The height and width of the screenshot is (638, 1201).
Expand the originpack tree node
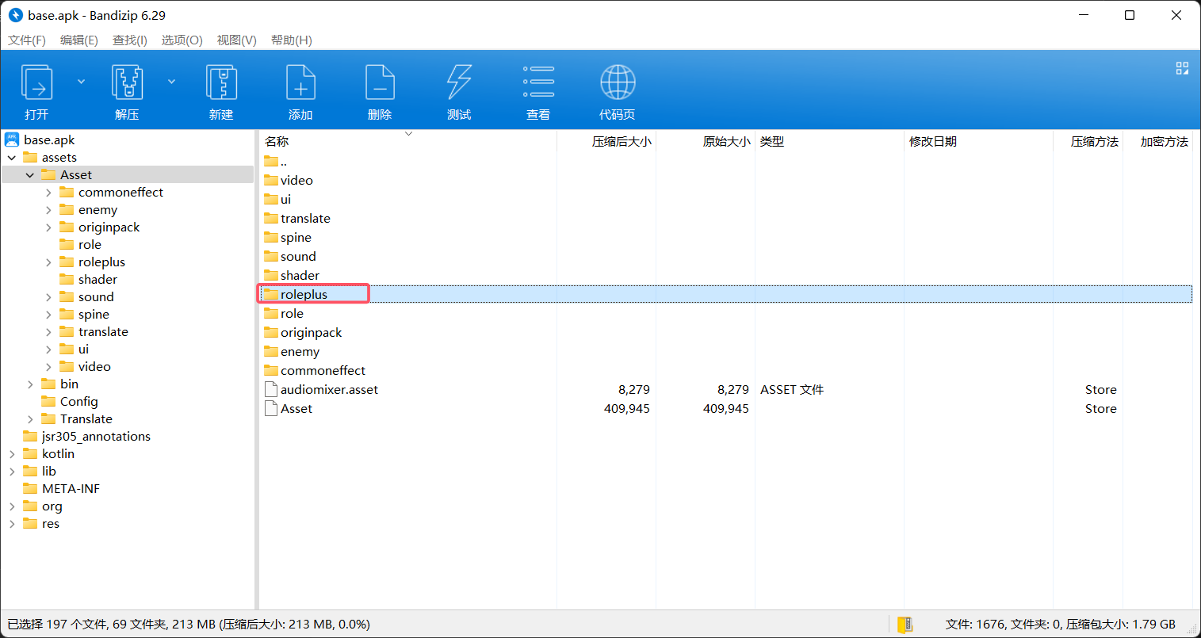(x=48, y=227)
